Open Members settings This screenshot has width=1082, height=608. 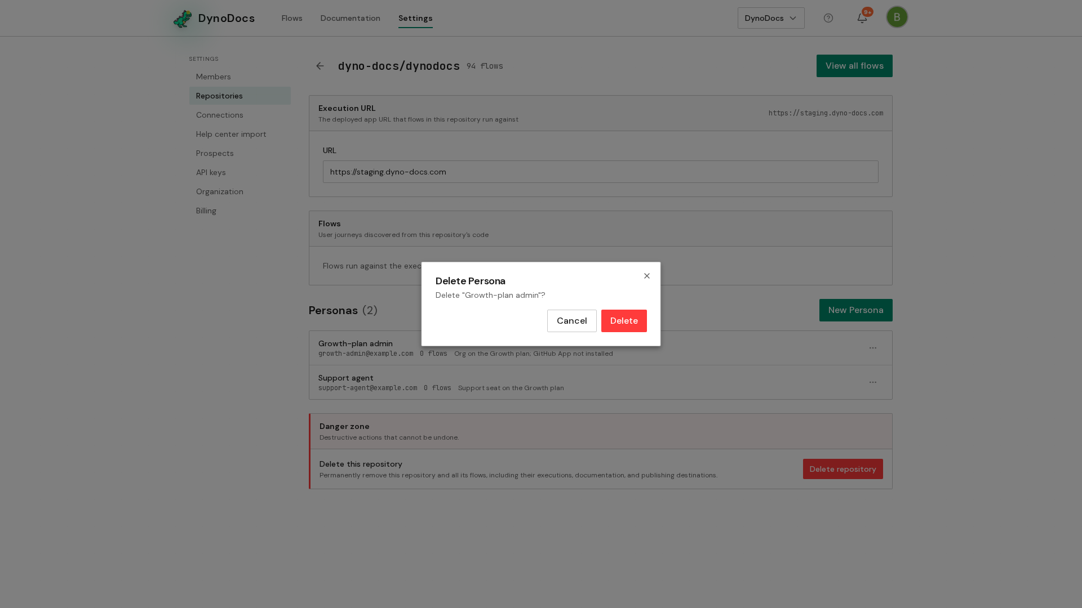pos(240,77)
